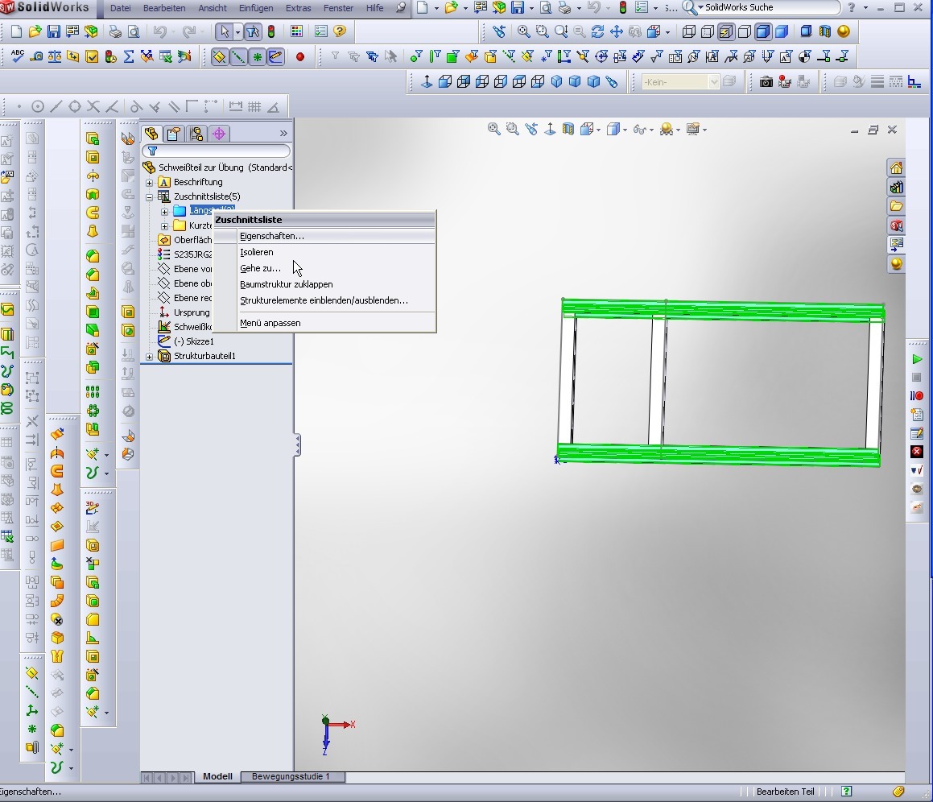Expand the Strukturbauteil1 tree node
The image size is (933, 802).
click(x=150, y=357)
